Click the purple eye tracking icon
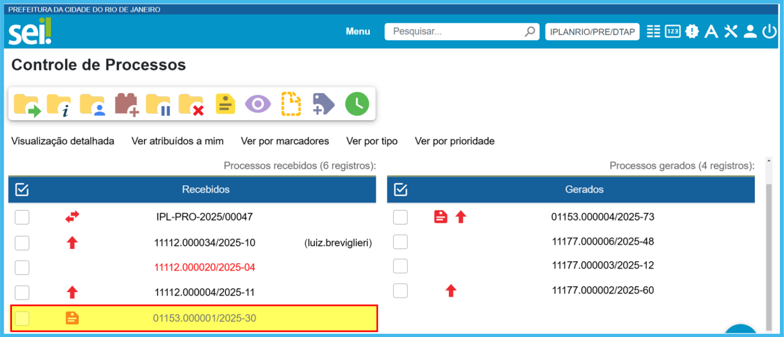 coord(258,104)
